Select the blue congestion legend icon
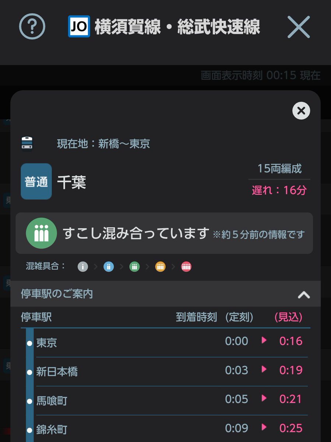This screenshot has height=442, width=331. (109, 267)
